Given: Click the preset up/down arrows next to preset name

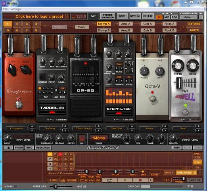Looking at the screenshot, I should pos(68,16).
